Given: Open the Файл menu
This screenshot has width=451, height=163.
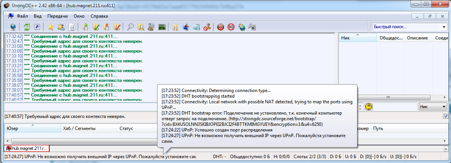Looking at the screenshot, I should coord(22,16).
